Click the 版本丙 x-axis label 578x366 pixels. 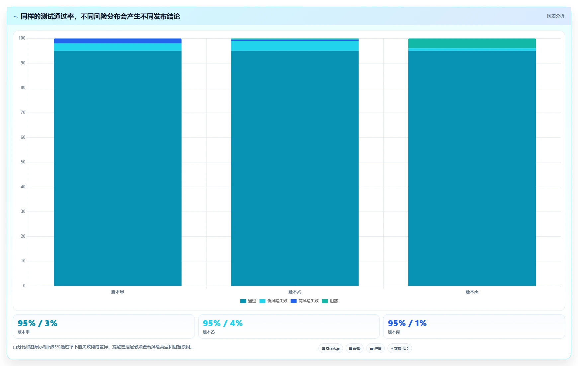point(472,292)
